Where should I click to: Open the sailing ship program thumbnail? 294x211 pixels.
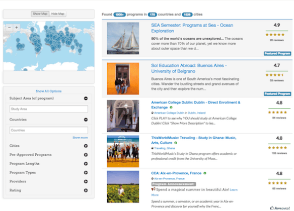(123, 38)
